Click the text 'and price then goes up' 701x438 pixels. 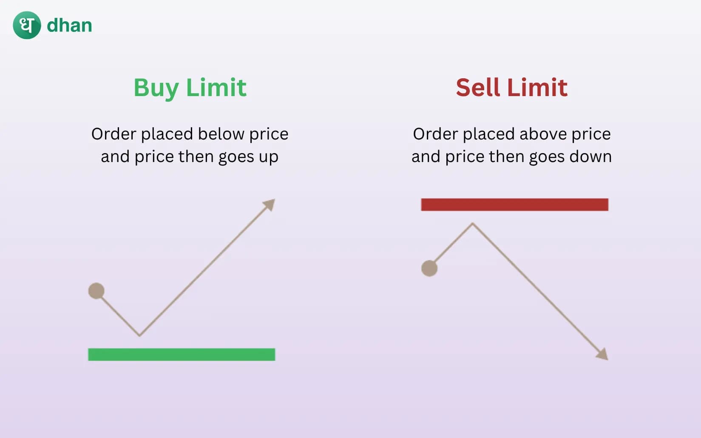click(x=190, y=156)
